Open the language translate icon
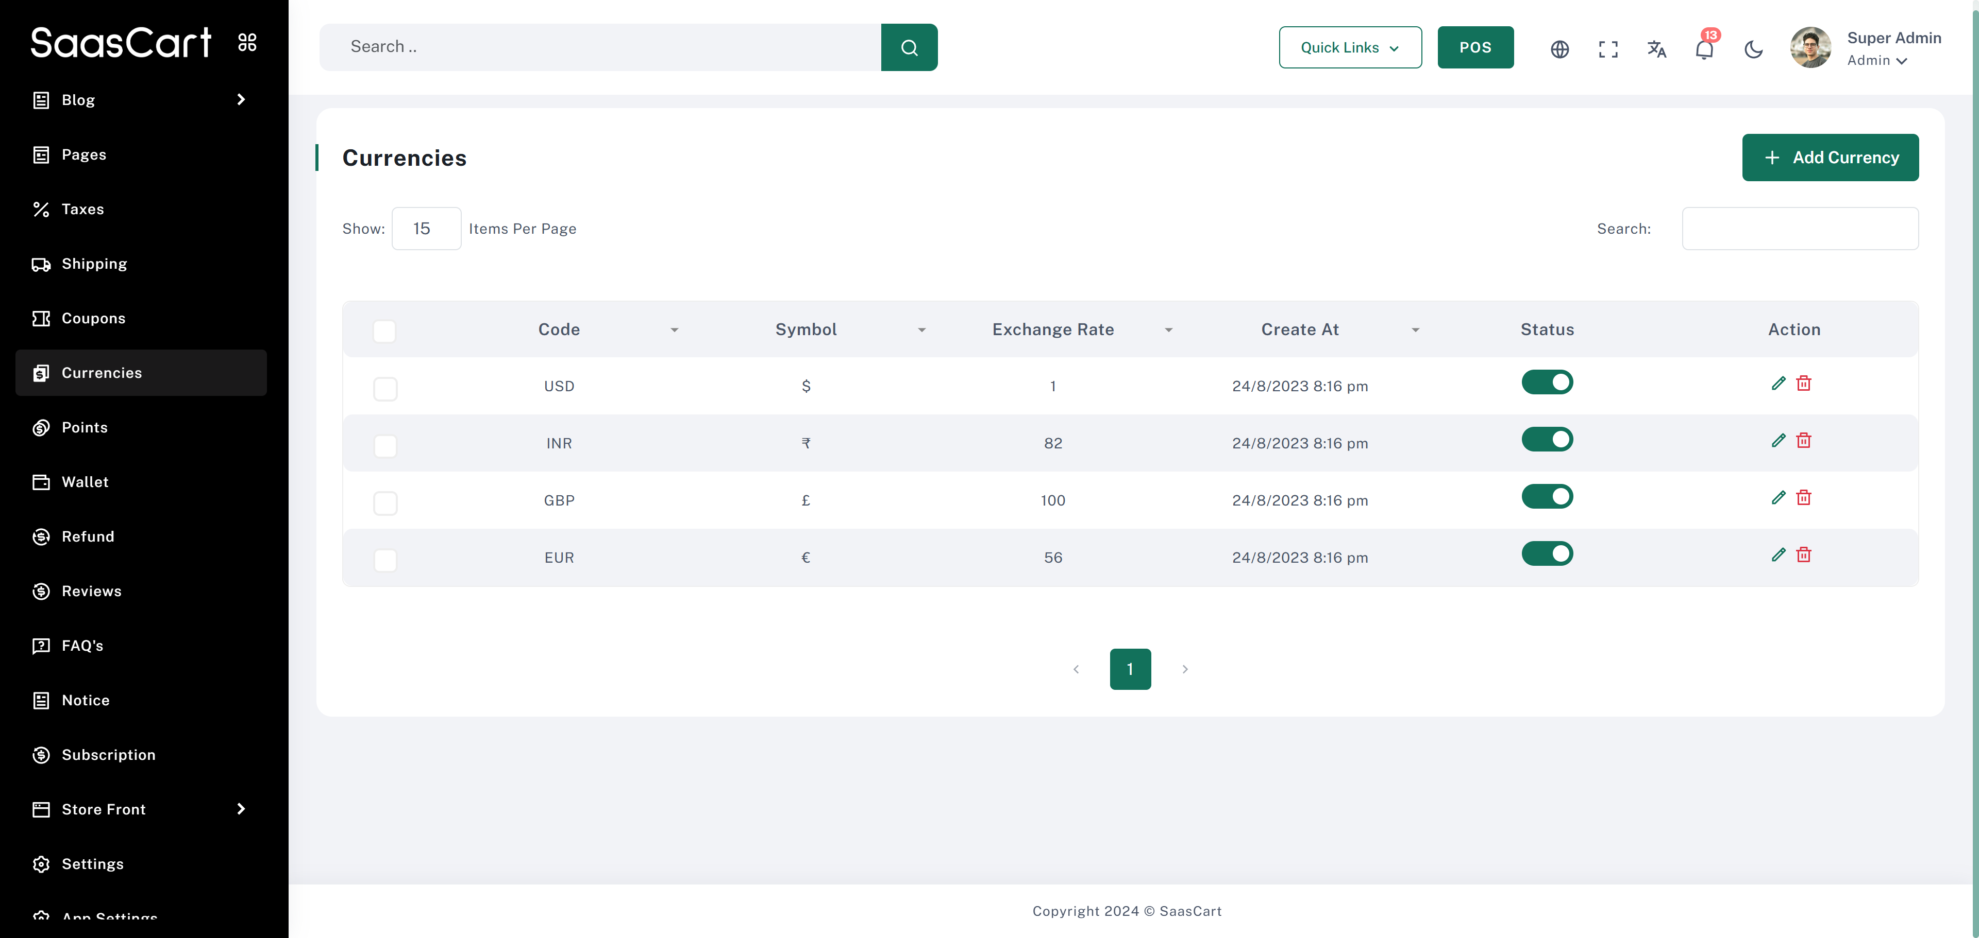The height and width of the screenshot is (938, 1979). pyautogui.click(x=1656, y=49)
